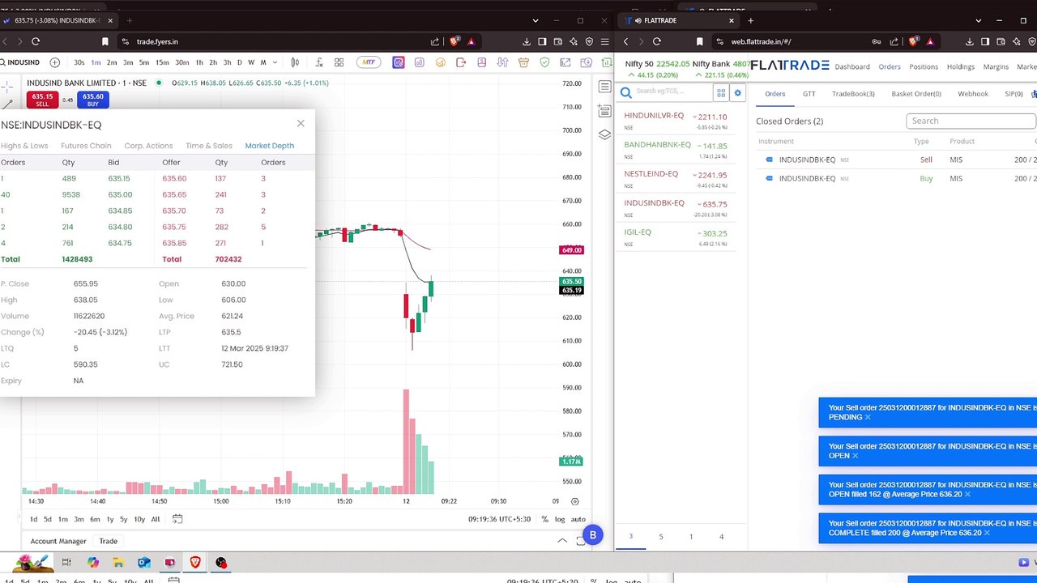Screen dimensions: 1037x583
Task: Open the Account Manager panel
Action: tap(58, 541)
